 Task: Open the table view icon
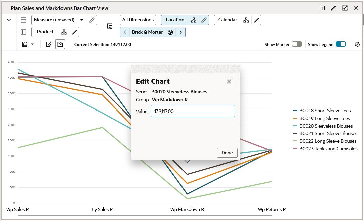point(322,8)
